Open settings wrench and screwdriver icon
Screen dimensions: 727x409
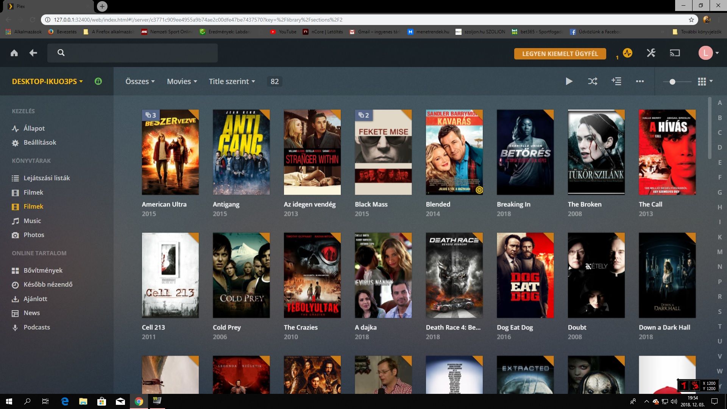pos(651,53)
